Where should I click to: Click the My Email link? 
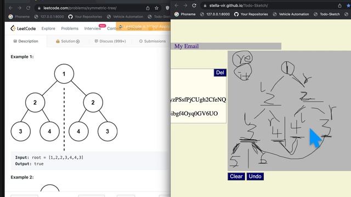point(186,46)
